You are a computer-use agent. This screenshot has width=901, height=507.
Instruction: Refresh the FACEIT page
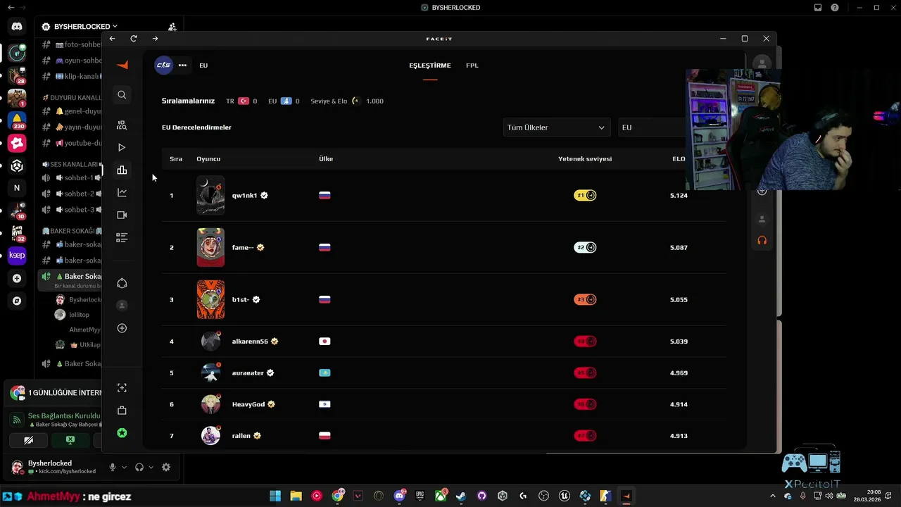(x=134, y=39)
